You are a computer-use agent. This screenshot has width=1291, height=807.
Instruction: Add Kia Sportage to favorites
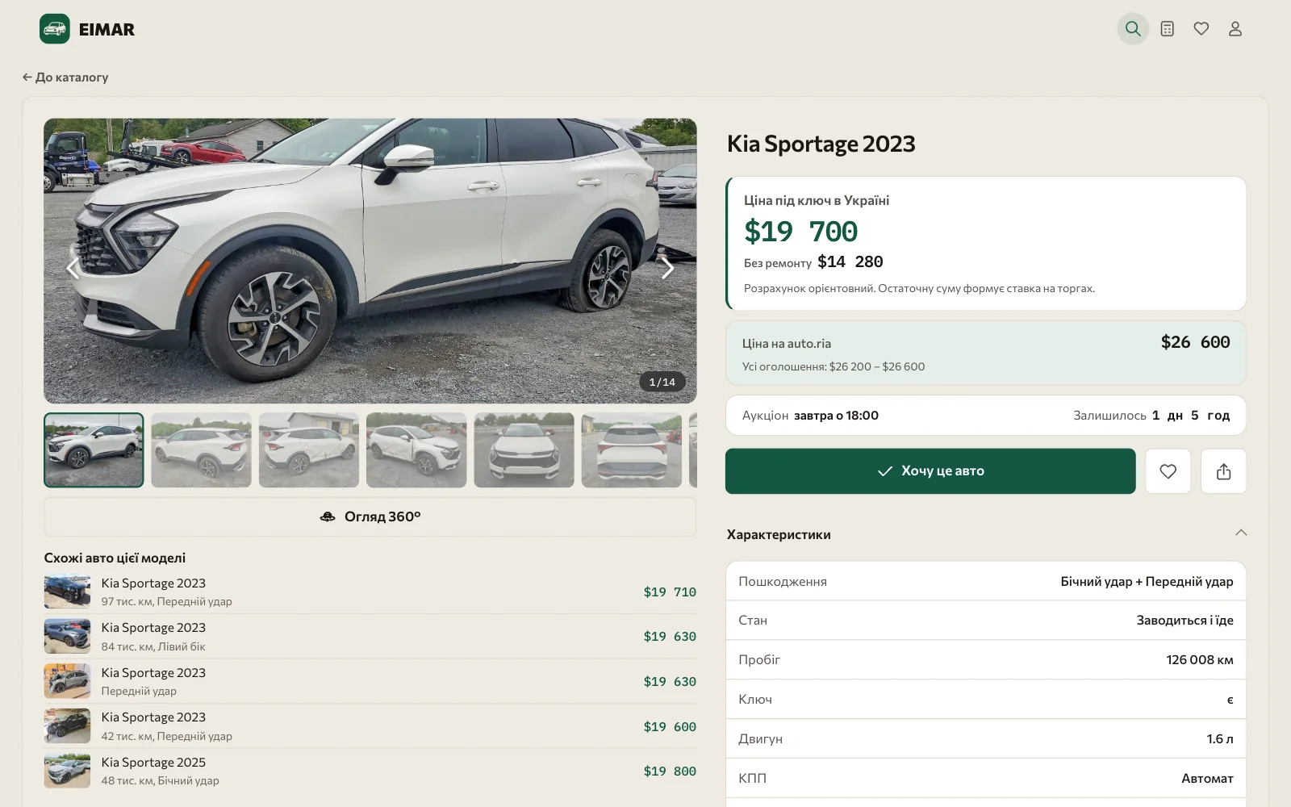point(1168,471)
